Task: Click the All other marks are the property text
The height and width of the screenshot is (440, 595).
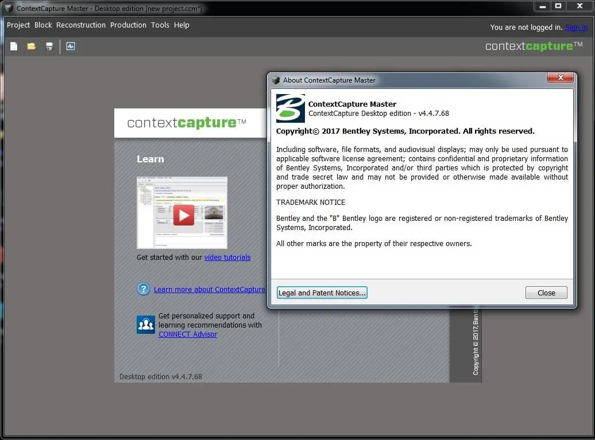Action: coord(374,244)
